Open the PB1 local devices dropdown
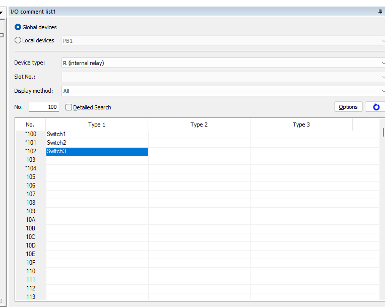The width and height of the screenshot is (385, 307). 223,41
